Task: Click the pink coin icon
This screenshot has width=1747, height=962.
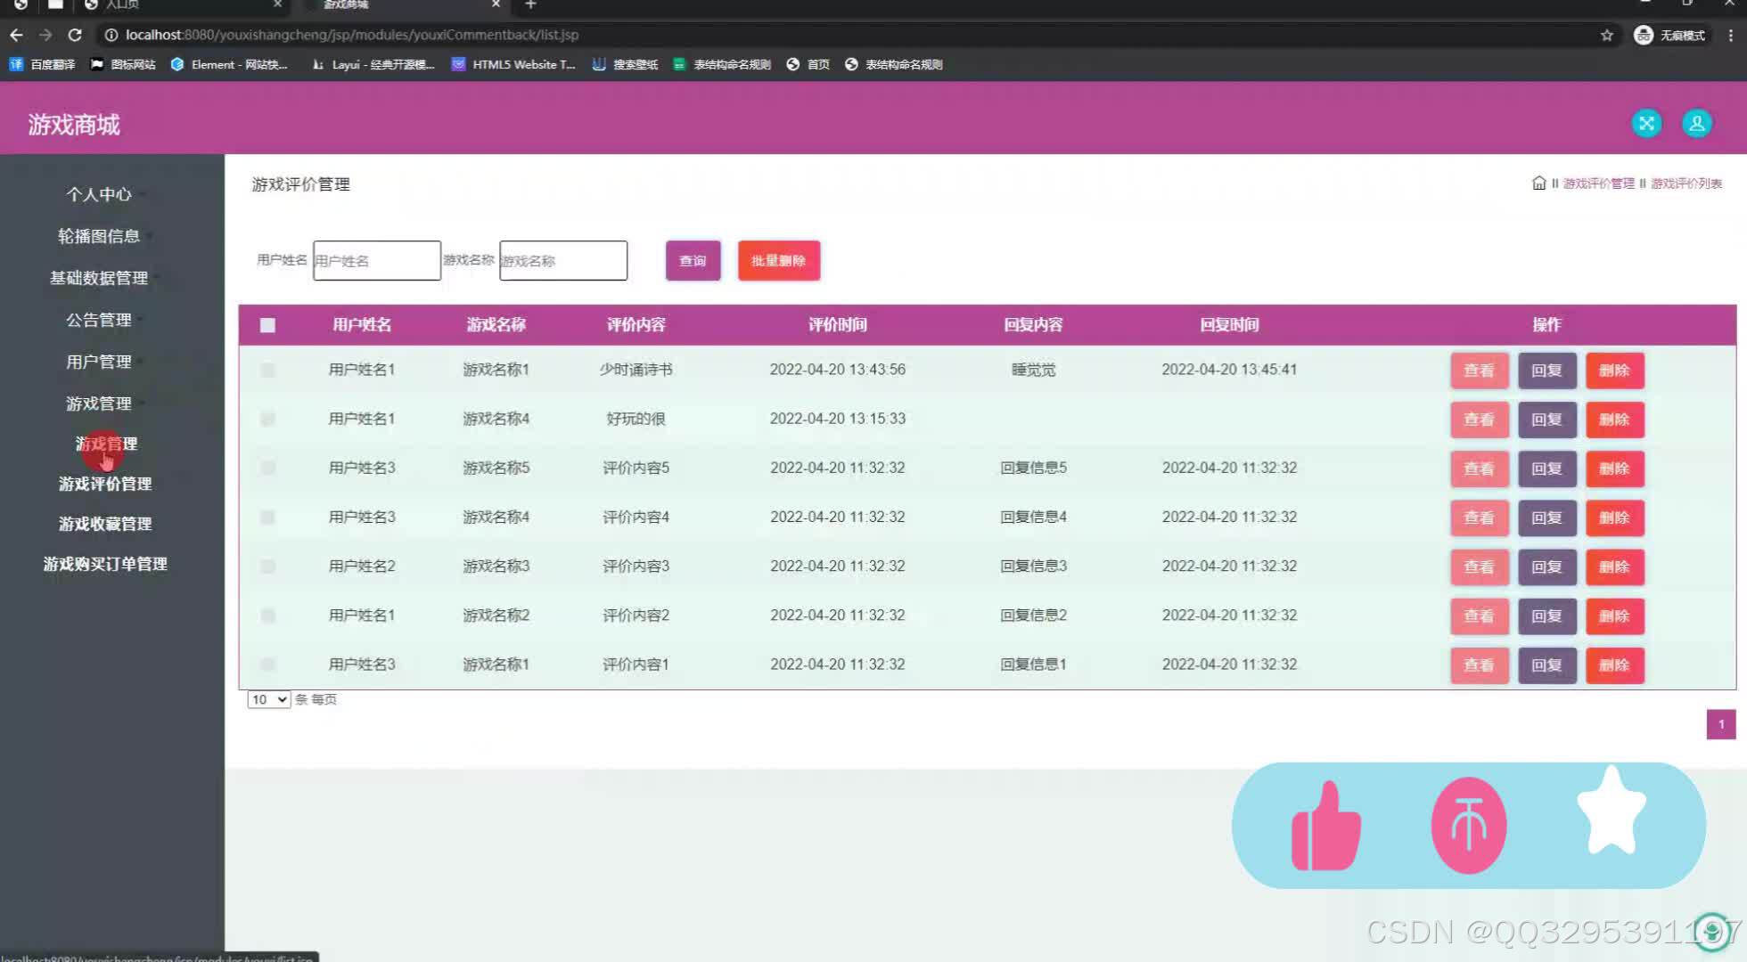Action: pyautogui.click(x=1469, y=826)
